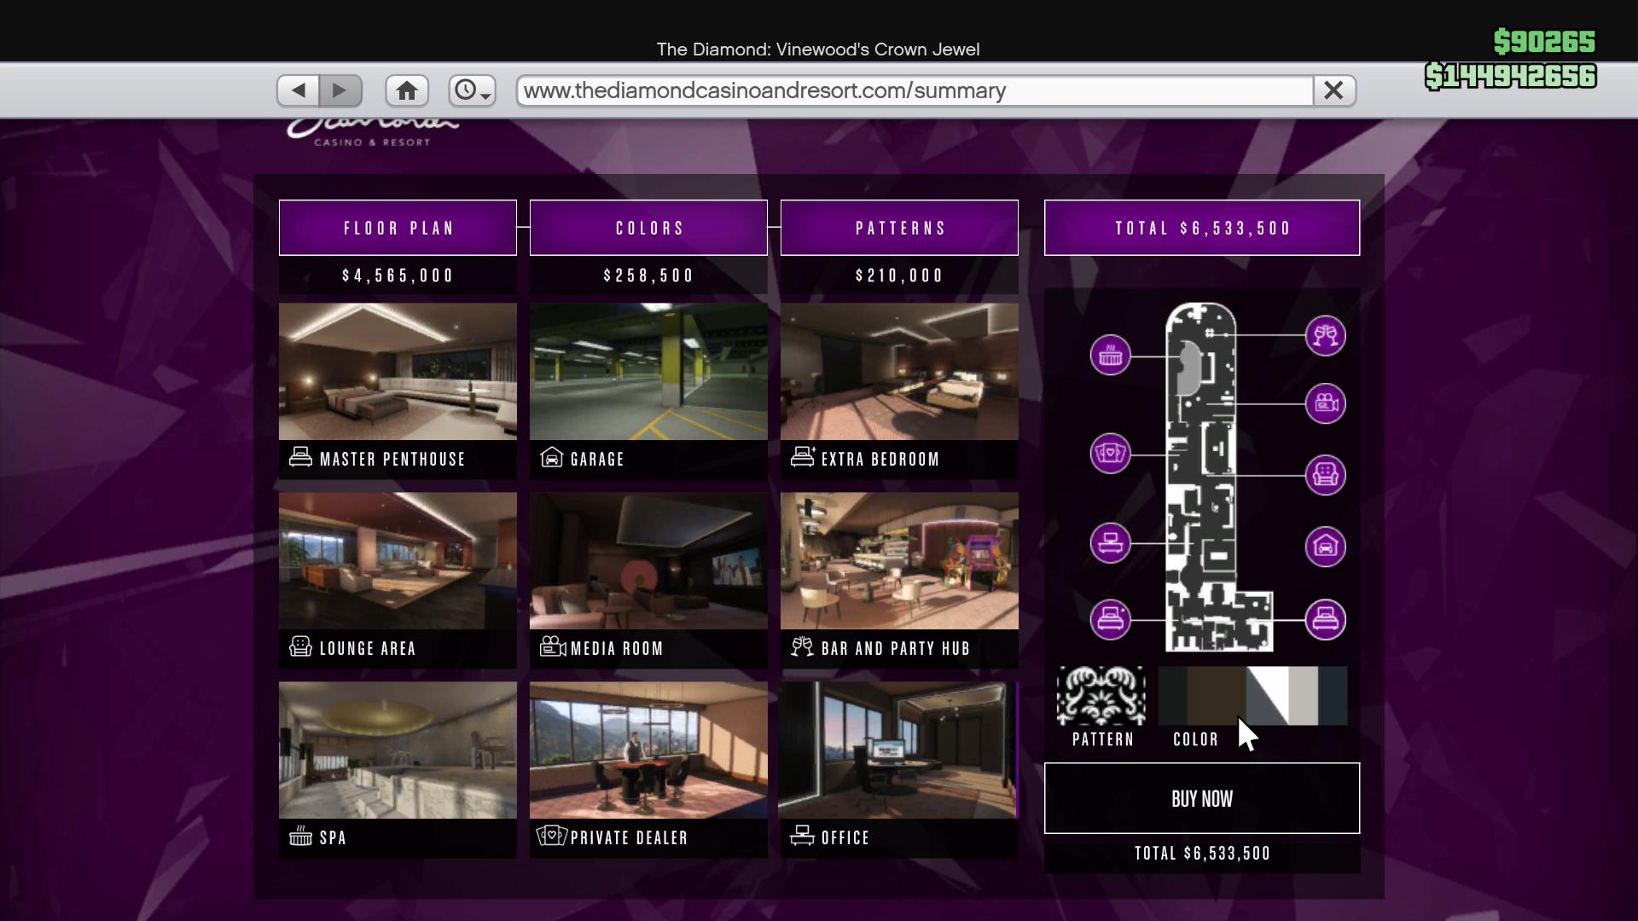
Task: Click the camera icon beside Media Room label
Action: click(553, 646)
